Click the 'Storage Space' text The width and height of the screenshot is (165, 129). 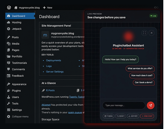click(x=50, y=119)
